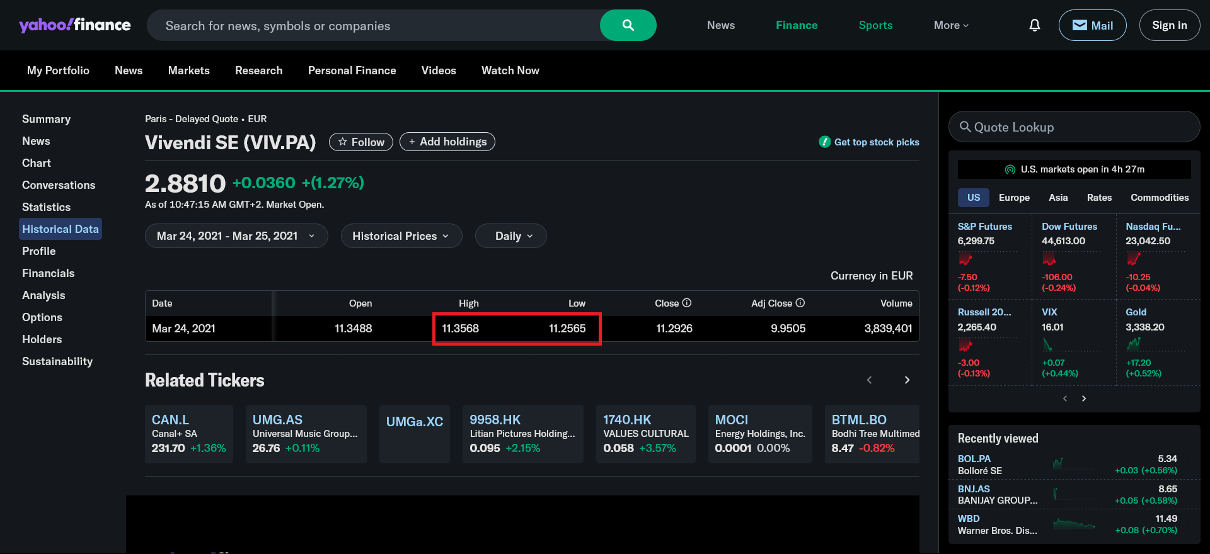Open Sustainability in sidebar
Screen dimensions: 1210x554
coord(57,361)
